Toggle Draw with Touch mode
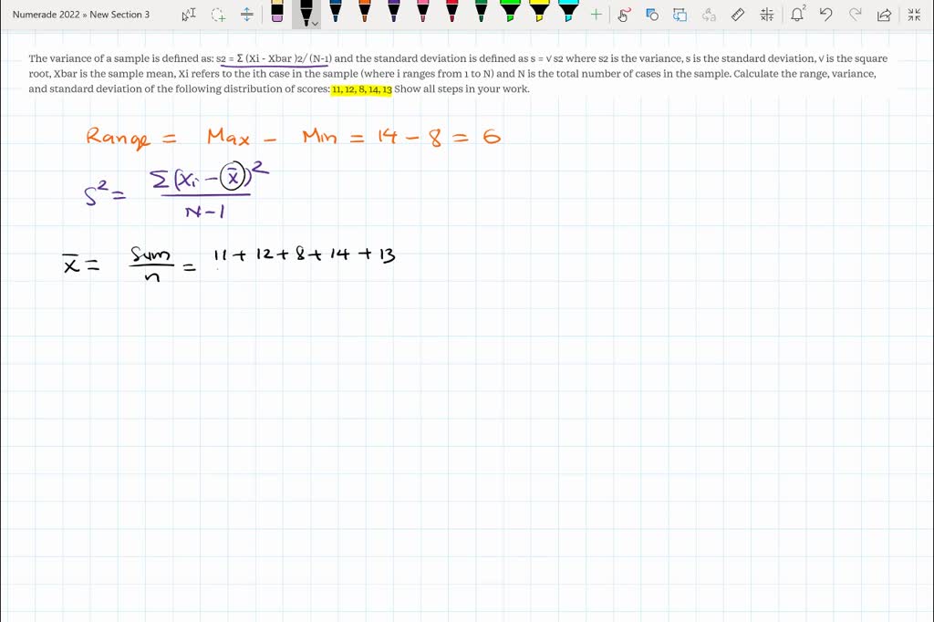934x622 pixels. (623, 14)
